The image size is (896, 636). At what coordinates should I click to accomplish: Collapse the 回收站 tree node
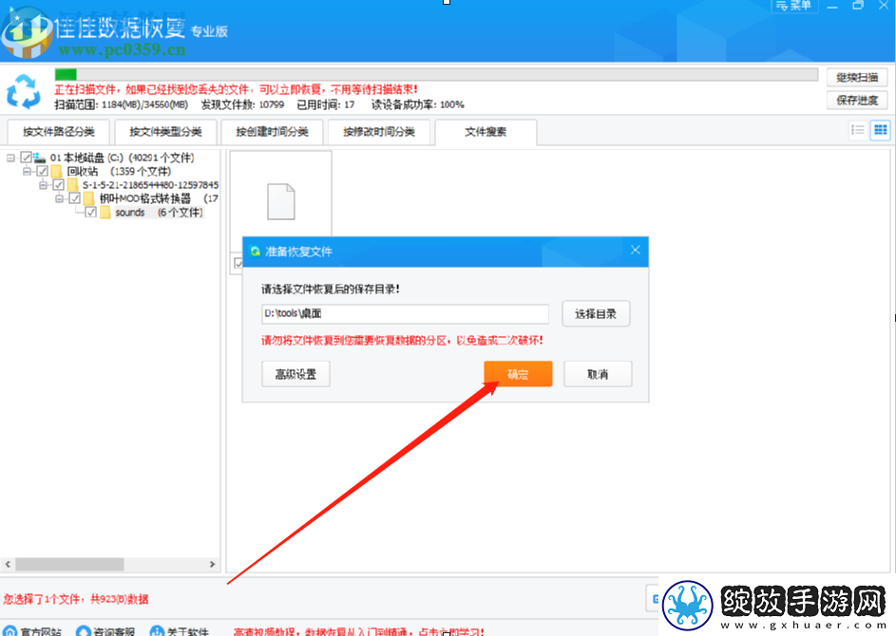click(x=27, y=171)
